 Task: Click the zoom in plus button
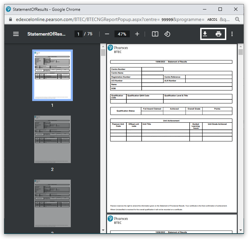pos(137,34)
